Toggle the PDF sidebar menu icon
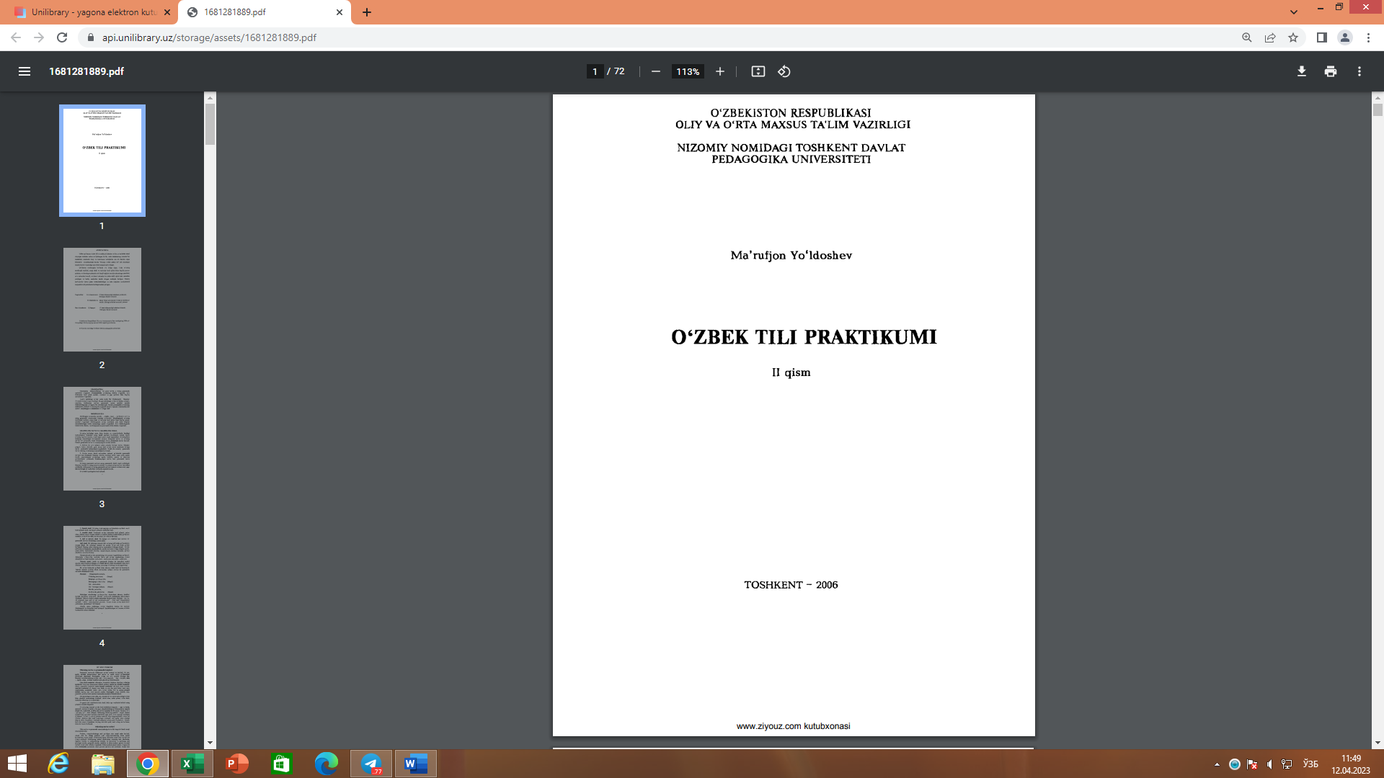This screenshot has width=1384, height=778. click(25, 71)
